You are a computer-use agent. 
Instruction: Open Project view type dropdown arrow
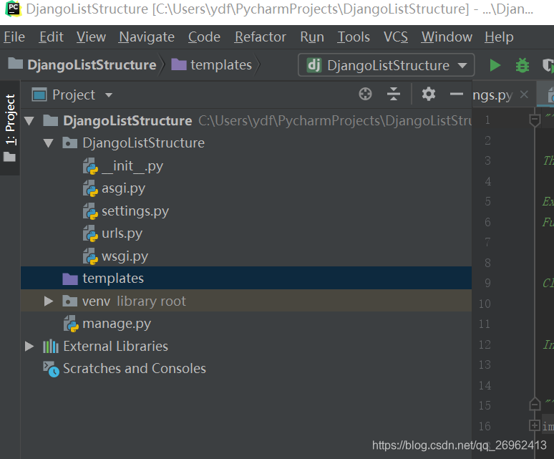[109, 95]
